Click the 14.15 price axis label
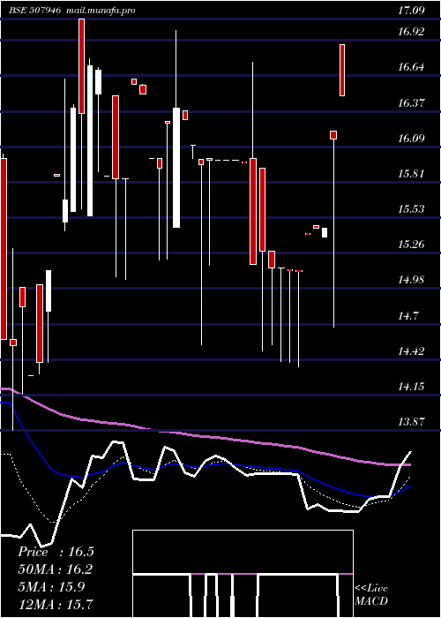Screen dimensions: 441x618 (411, 387)
